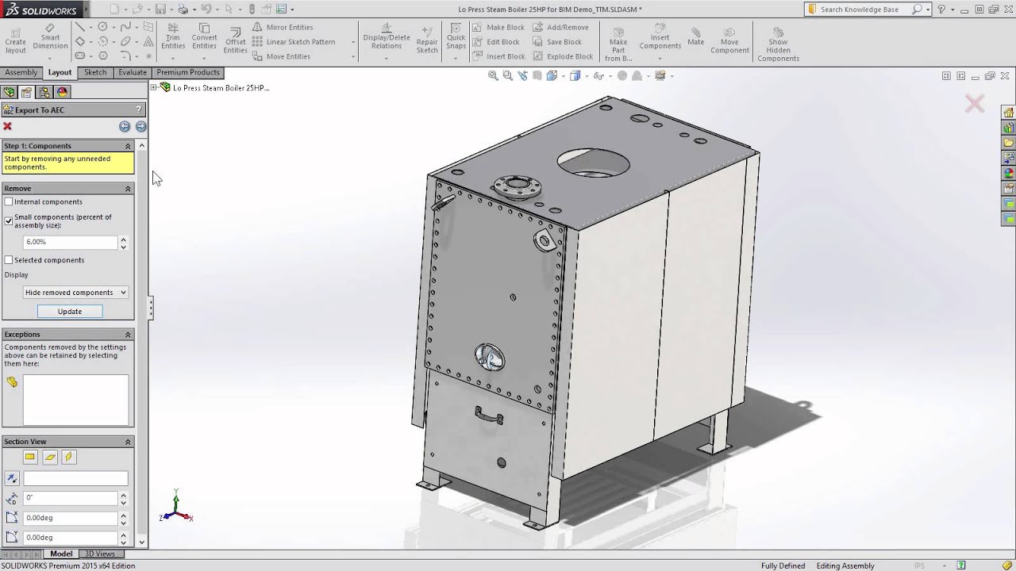Click the section offset distance field
The image size is (1016, 571).
pos(71,498)
